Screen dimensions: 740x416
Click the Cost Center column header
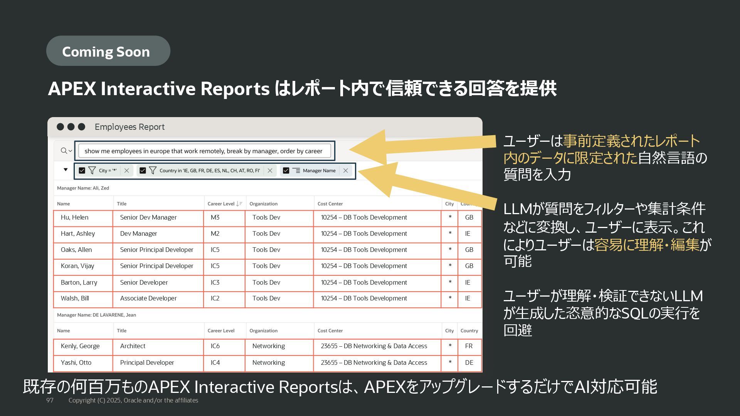tap(330, 204)
